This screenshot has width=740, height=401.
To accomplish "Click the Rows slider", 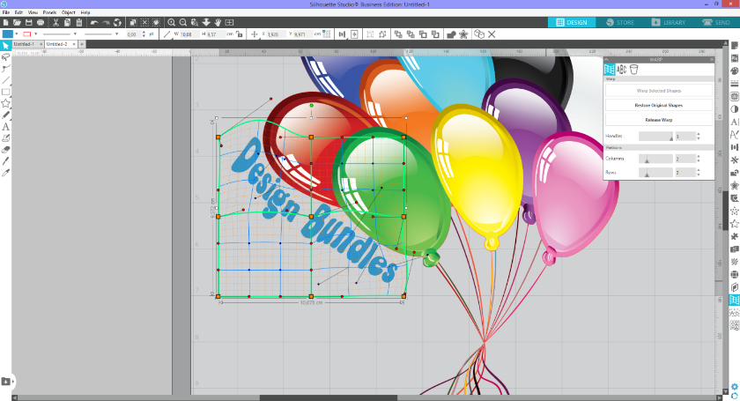I will (x=655, y=173).
